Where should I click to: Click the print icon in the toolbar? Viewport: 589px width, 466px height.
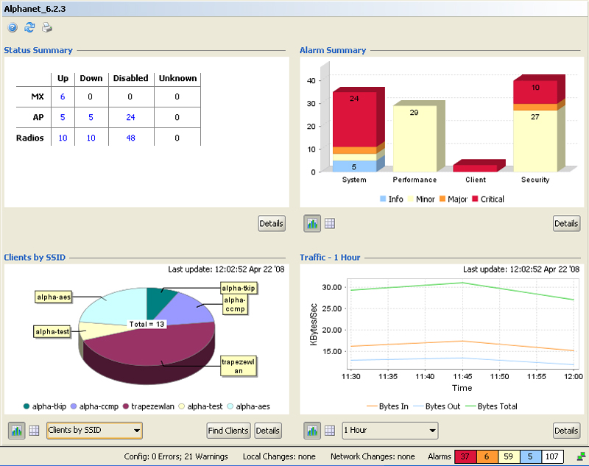click(46, 28)
